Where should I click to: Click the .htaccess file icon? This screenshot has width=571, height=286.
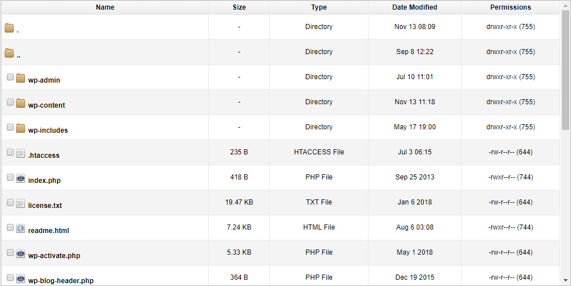click(21, 153)
